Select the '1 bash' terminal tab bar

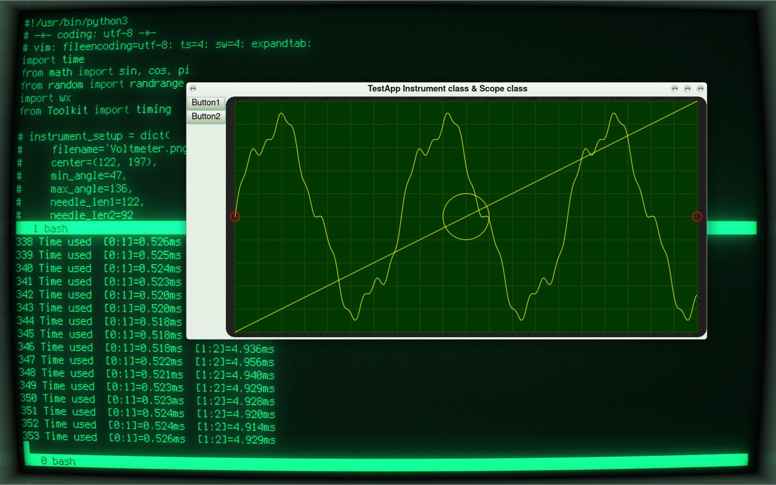[101, 228]
